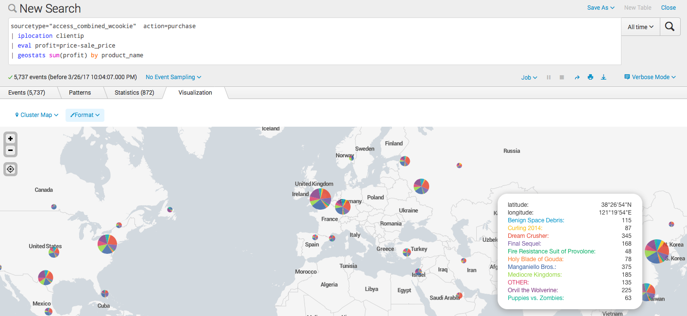Image resolution: width=687 pixels, height=316 pixels.
Task: Print the search results with printer icon
Action: coord(590,77)
